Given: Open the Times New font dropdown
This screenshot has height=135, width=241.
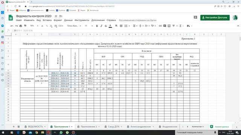Looking at the screenshot, I should tap(74, 26).
